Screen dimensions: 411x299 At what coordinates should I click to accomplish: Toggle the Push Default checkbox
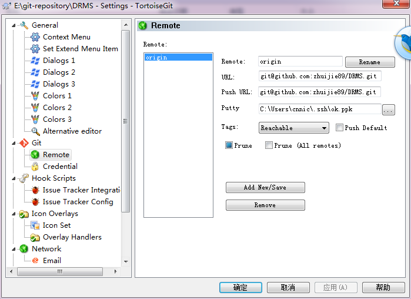339,128
